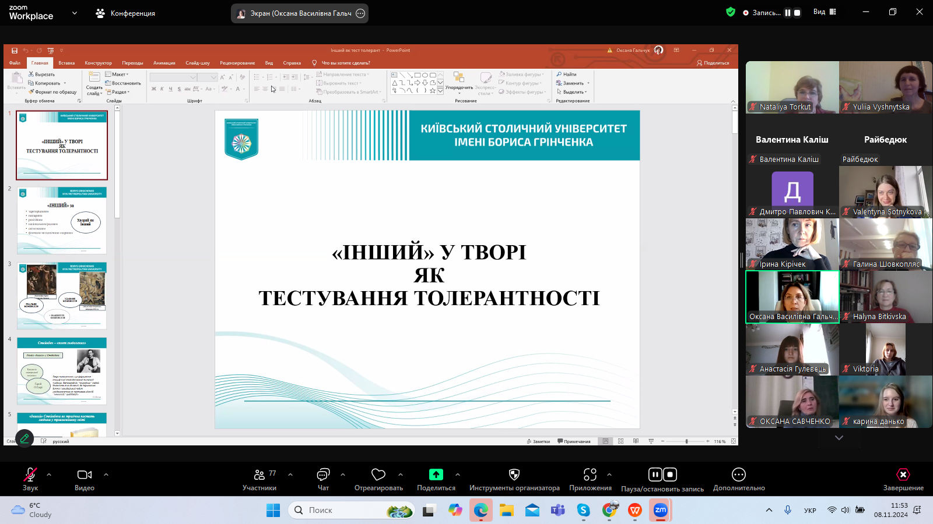Image resolution: width=933 pixels, height=524 pixels.
Task: Open the Анимация ribbon tab
Action: [x=164, y=63]
